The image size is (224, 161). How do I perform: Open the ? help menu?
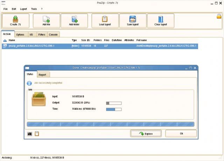pyautogui.click(x=42, y=9)
